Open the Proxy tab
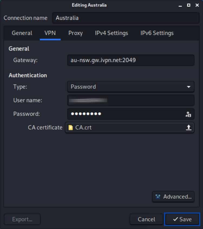 [x=76, y=33]
